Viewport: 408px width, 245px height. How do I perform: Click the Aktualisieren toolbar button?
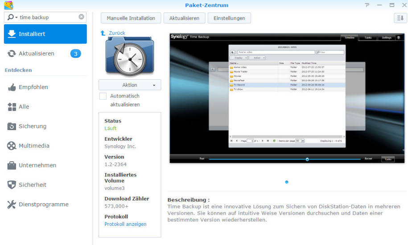point(184,18)
